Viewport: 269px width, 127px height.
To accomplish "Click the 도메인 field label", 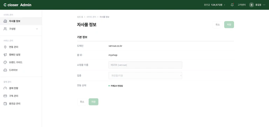I will click(x=80, y=46).
